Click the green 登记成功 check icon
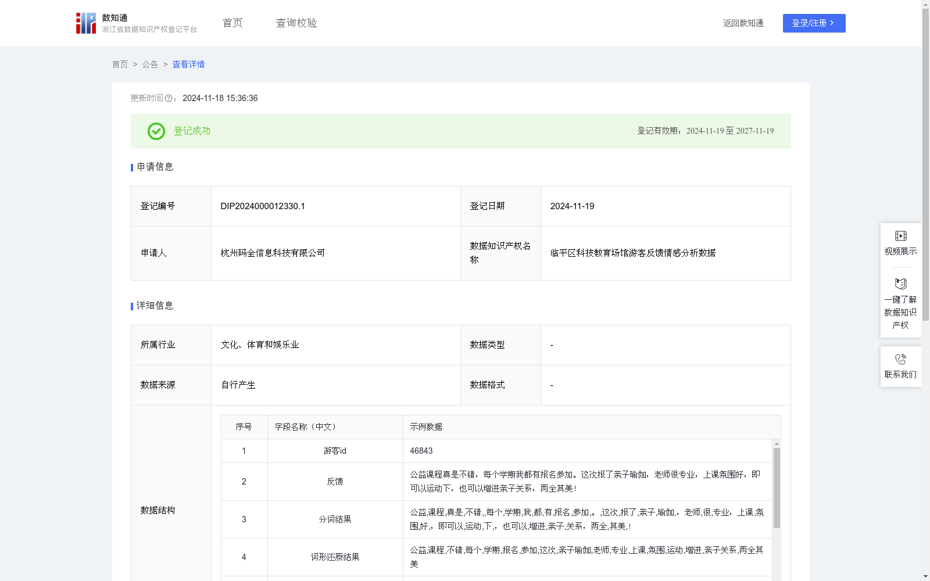Viewport: 930px width, 581px height. [156, 131]
